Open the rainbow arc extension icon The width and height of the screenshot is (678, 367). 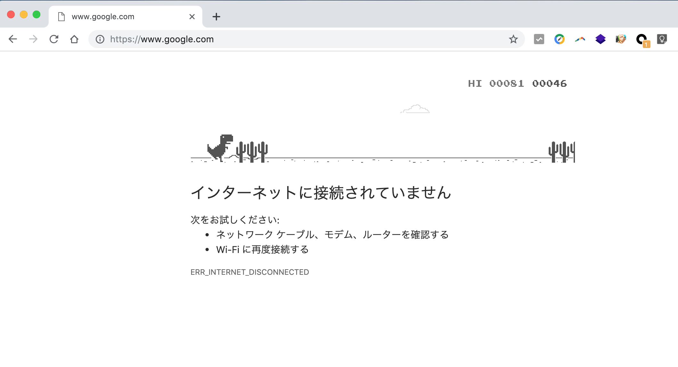click(580, 39)
